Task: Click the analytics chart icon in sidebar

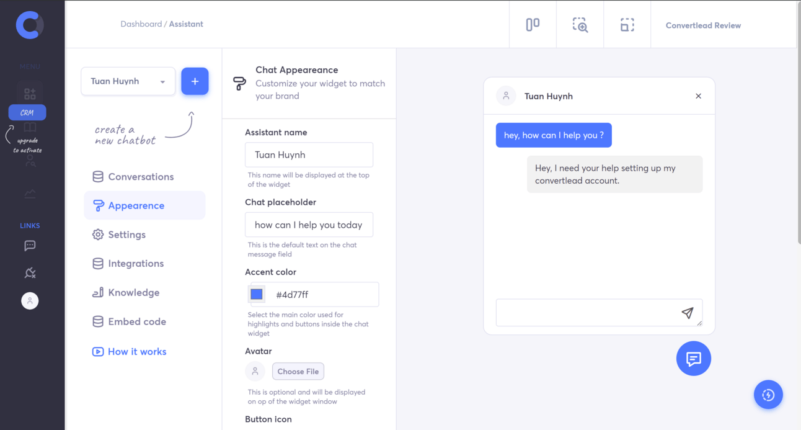Action: pos(30,194)
